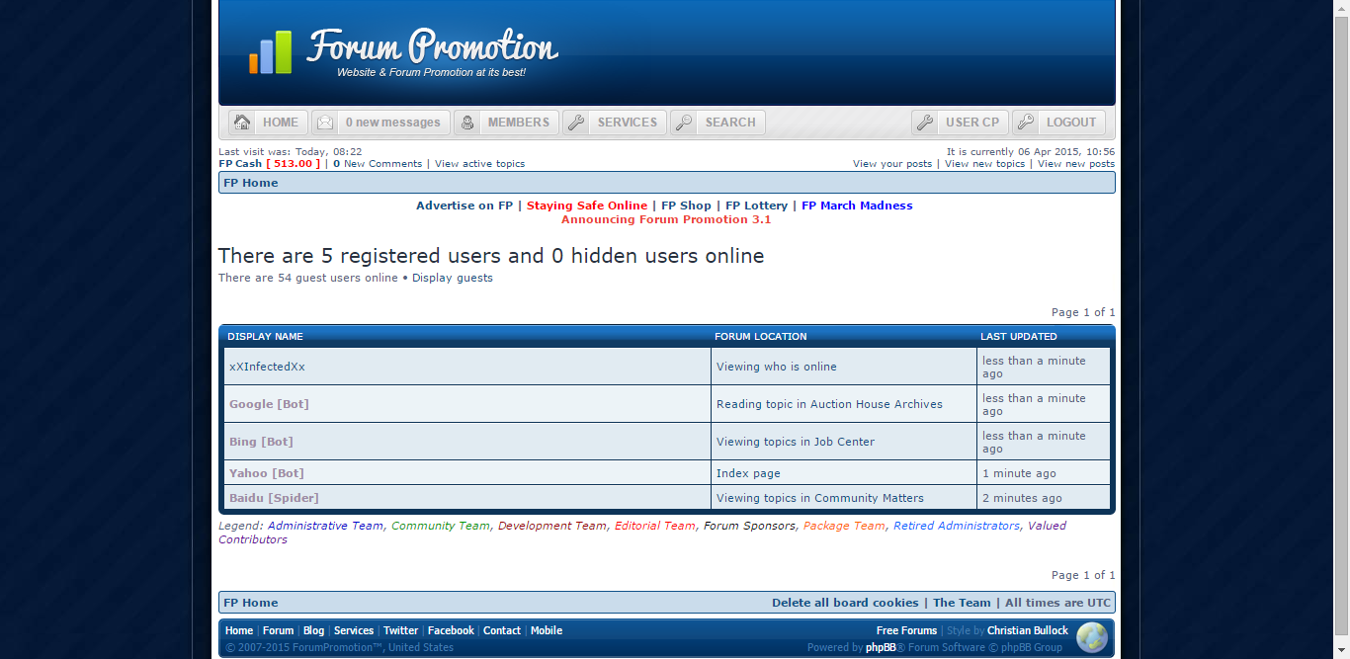Open xXInfectedXx user profile
The height and width of the screenshot is (659, 1350).
point(267,367)
